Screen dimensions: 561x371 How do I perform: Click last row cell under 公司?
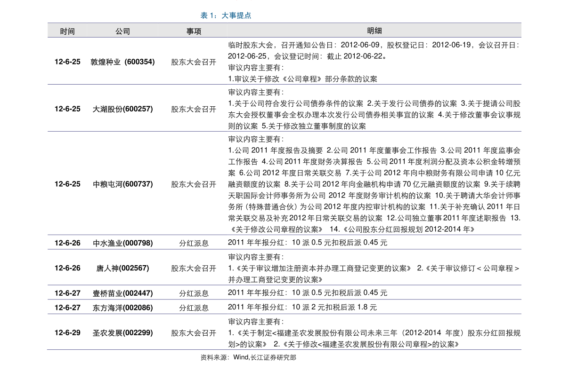[x=123, y=332]
